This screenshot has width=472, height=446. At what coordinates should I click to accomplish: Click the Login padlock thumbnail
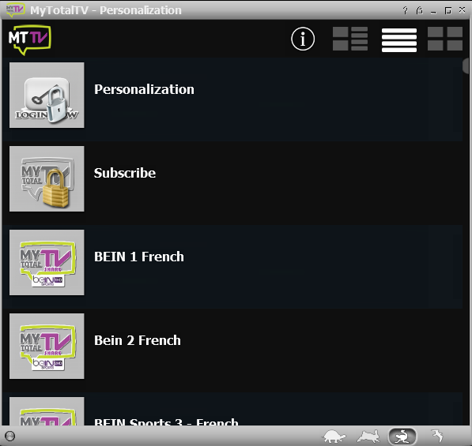pyautogui.click(x=47, y=95)
